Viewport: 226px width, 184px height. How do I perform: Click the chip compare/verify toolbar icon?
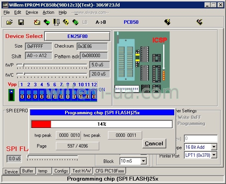point(57,22)
